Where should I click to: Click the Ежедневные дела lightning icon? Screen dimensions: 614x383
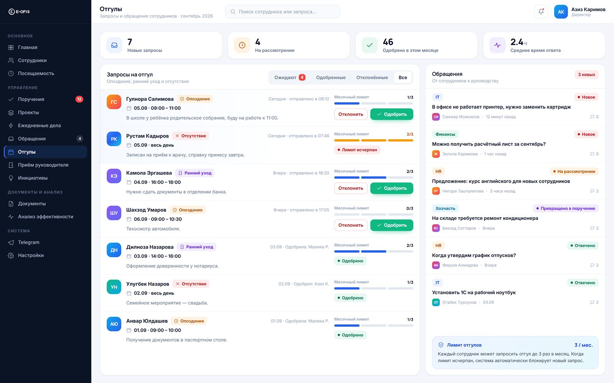11,126
